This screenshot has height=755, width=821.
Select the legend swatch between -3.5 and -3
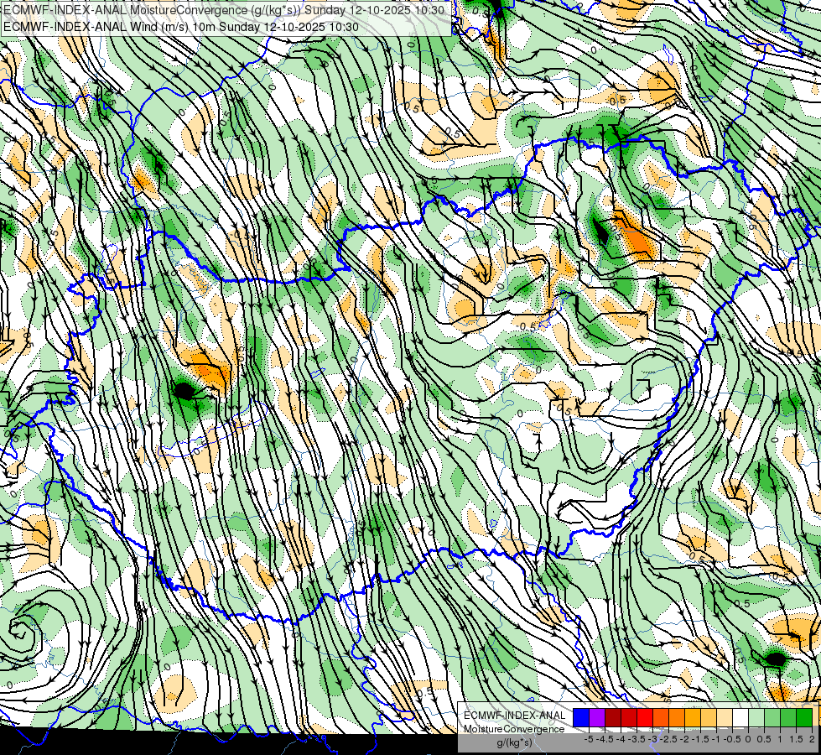pos(629,718)
